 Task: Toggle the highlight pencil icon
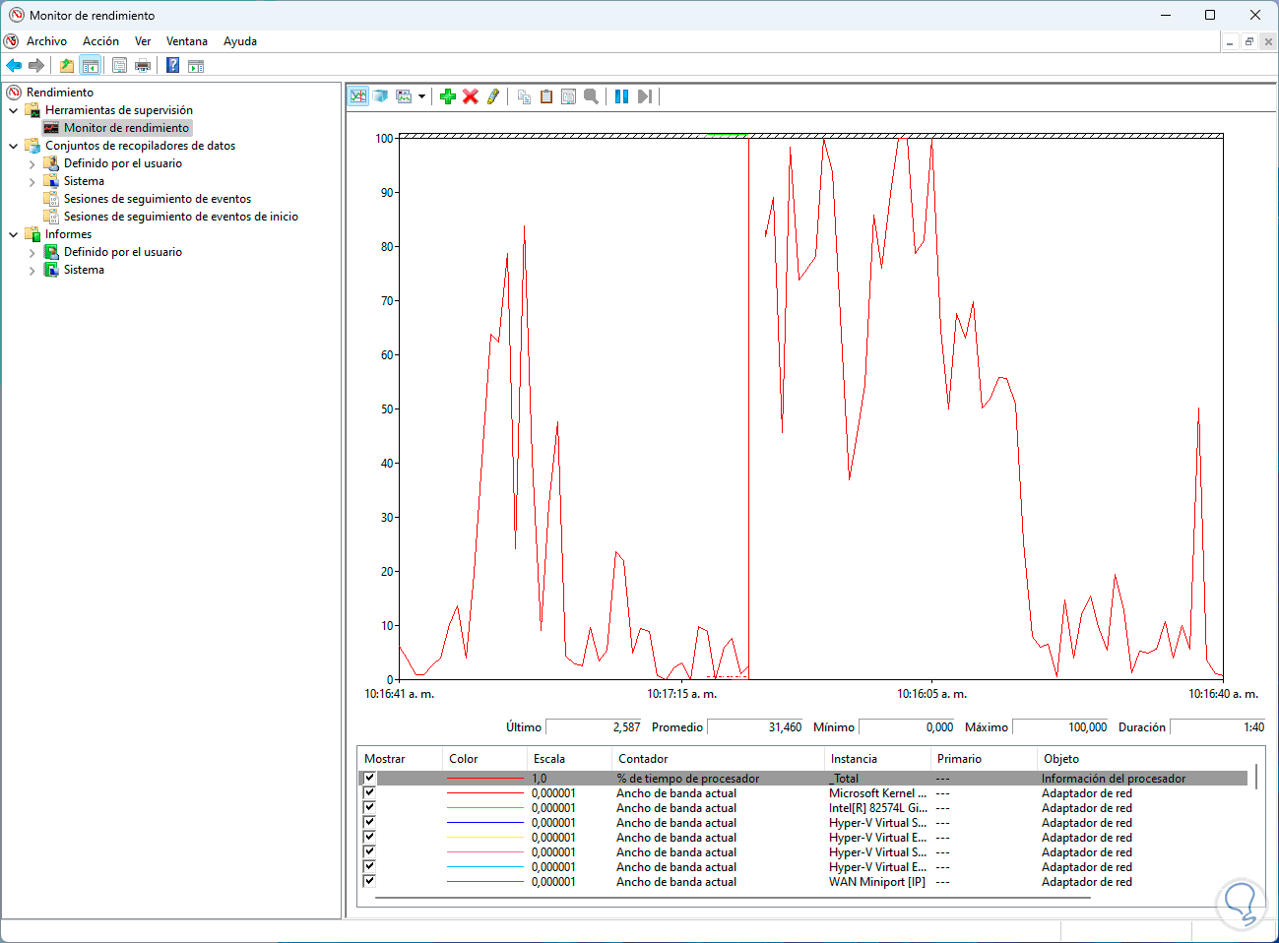coord(493,96)
